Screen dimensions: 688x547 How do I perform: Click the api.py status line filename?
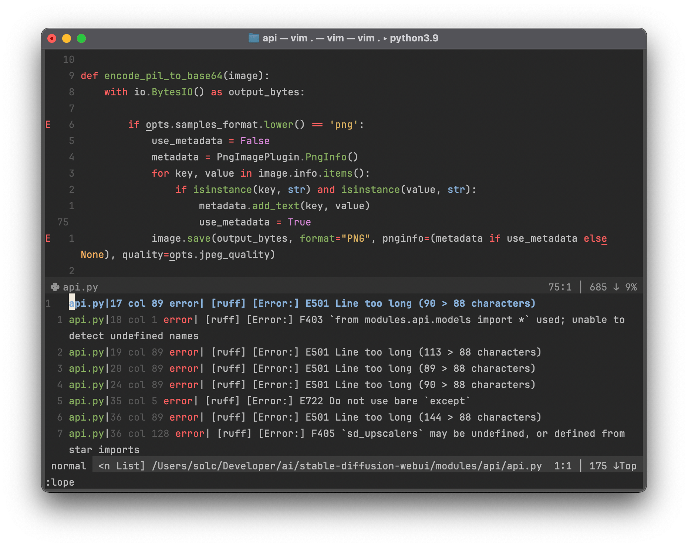point(81,287)
